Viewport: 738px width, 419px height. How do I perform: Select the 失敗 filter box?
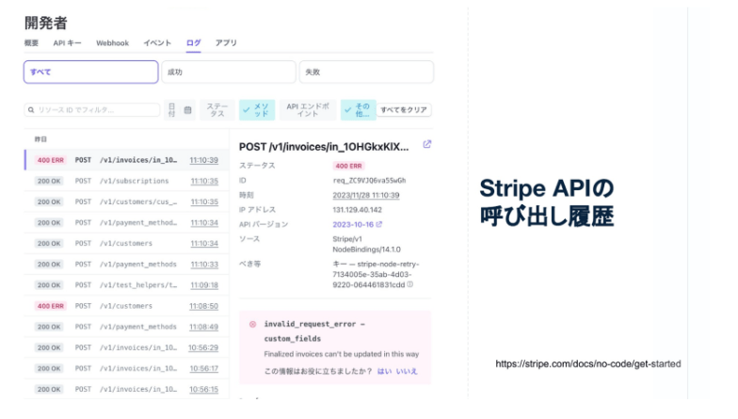coord(366,72)
